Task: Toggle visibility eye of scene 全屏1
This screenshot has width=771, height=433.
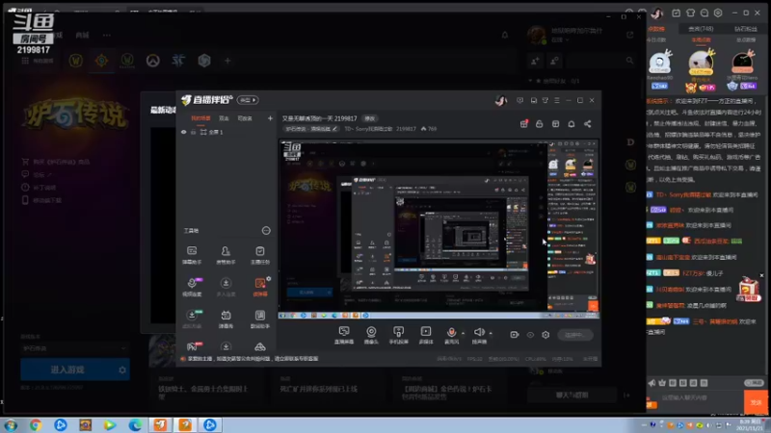Action: tap(183, 132)
